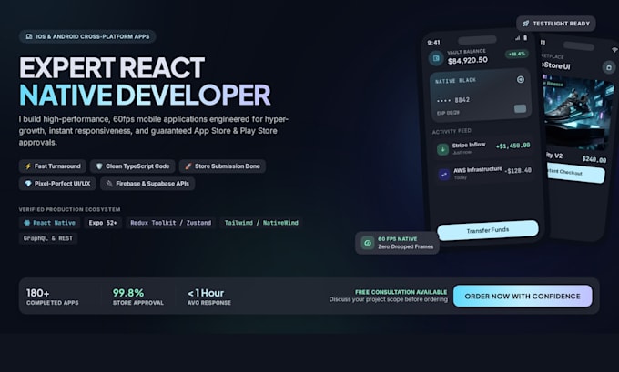Screen dimensions: 619x372
Task: Select the GraphQL & REST tag
Action: 47,238
